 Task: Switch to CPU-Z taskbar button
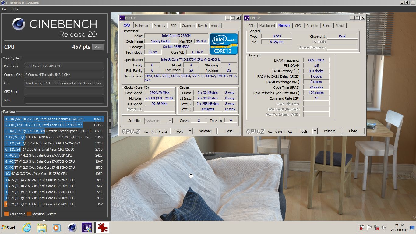[86, 228]
